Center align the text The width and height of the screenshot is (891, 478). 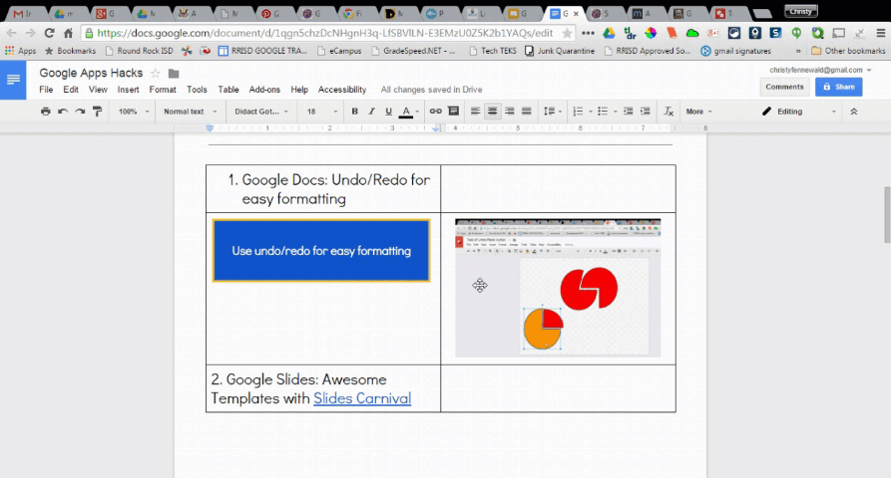(492, 112)
